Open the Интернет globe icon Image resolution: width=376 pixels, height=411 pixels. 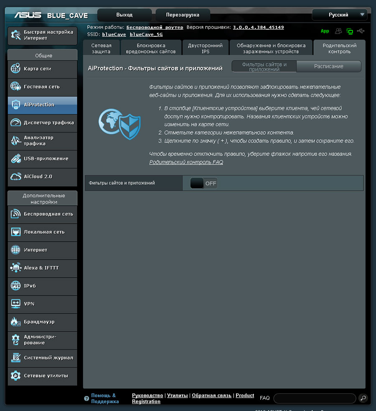[16, 250]
